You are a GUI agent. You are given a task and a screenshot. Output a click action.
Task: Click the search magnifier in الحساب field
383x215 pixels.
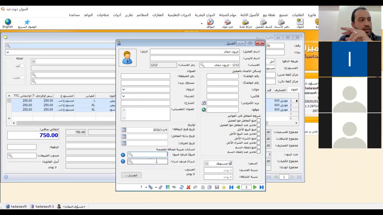(x=202, y=65)
